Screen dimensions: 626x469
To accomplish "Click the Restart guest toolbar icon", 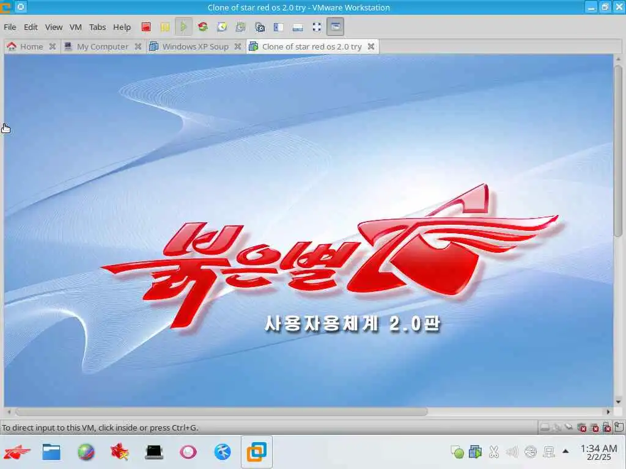I will click(x=203, y=27).
